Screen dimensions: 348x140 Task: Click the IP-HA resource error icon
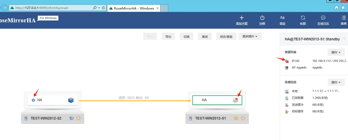pos(287,61)
